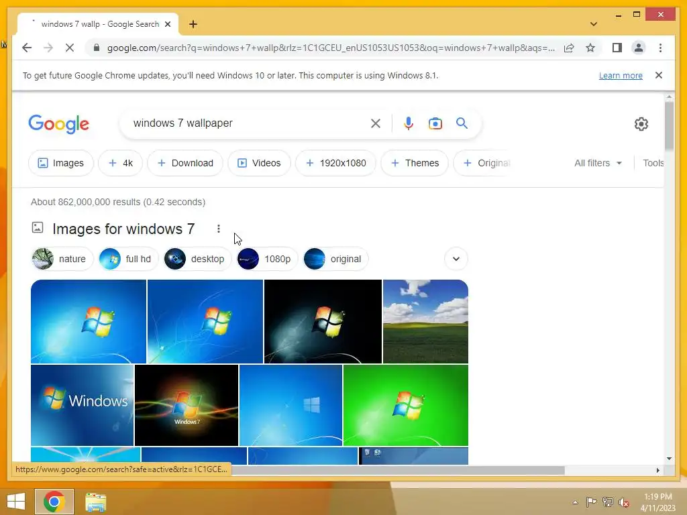687x515 pixels.
Task: Open the Windows Start button
Action: click(x=16, y=502)
